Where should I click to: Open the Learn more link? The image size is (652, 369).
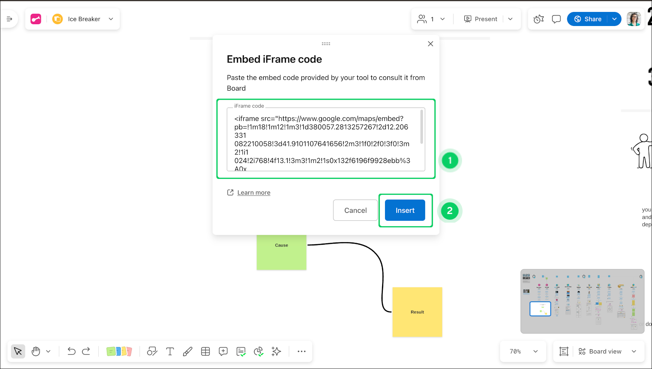tap(254, 193)
